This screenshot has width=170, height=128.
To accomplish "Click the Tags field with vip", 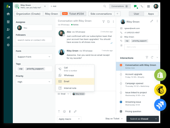I will (x=34, y=69).
